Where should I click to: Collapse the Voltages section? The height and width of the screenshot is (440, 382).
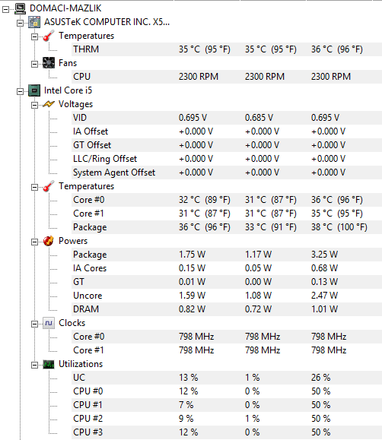tap(34, 105)
